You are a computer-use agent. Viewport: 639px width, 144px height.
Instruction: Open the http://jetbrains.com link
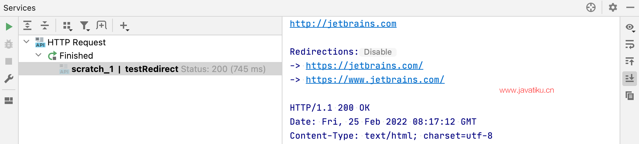pos(343,24)
